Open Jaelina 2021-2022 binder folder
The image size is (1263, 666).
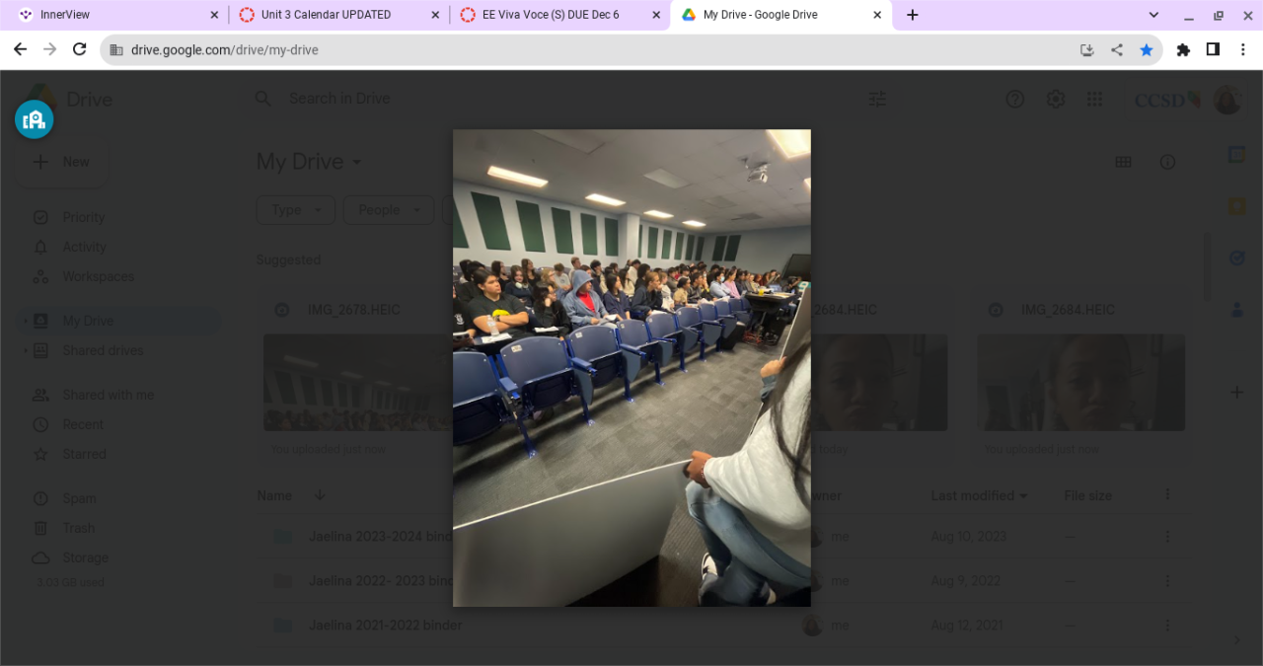coord(385,626)
